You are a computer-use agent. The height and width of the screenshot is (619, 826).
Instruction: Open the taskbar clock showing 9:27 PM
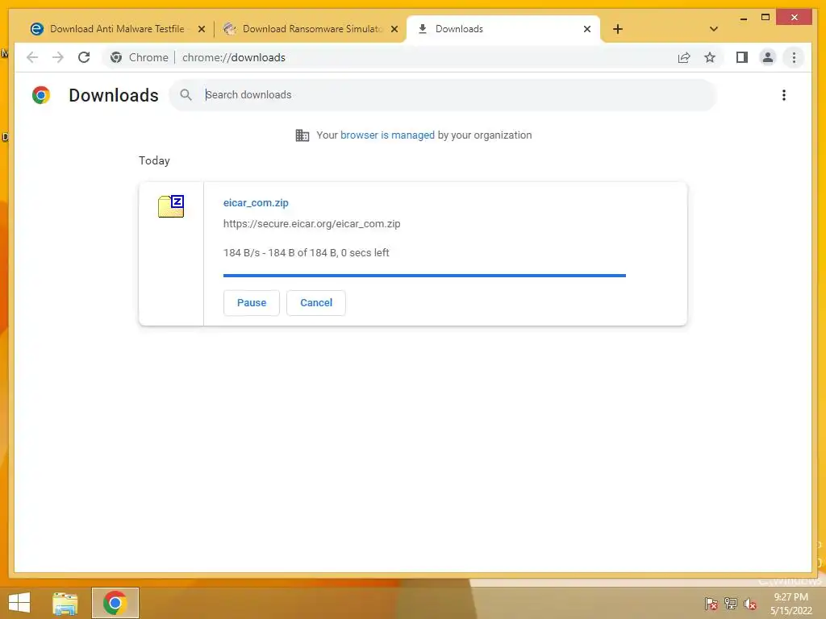tap(791, 604)
